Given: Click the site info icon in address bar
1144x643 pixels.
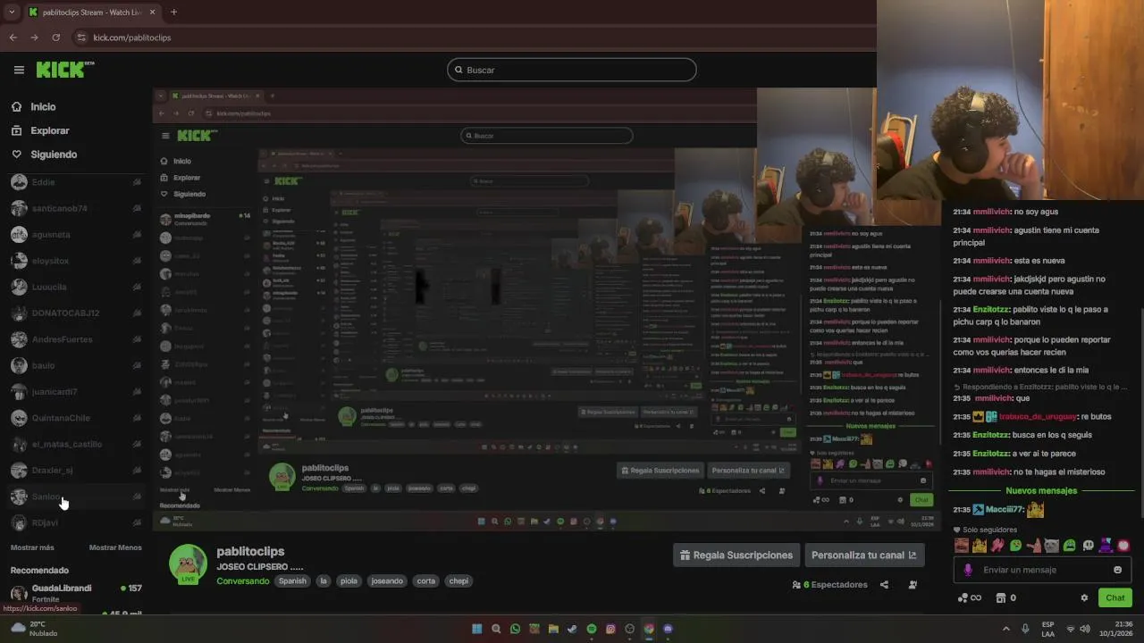Looking at the screenshot, I should (81, 38).
